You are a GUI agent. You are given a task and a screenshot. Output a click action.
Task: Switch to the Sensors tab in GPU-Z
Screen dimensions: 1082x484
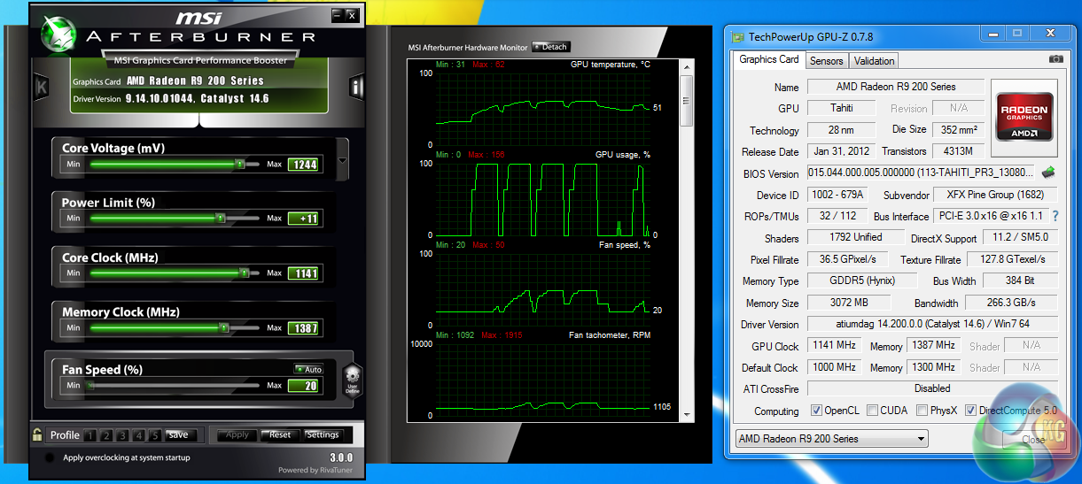click(x=827, y=61)
